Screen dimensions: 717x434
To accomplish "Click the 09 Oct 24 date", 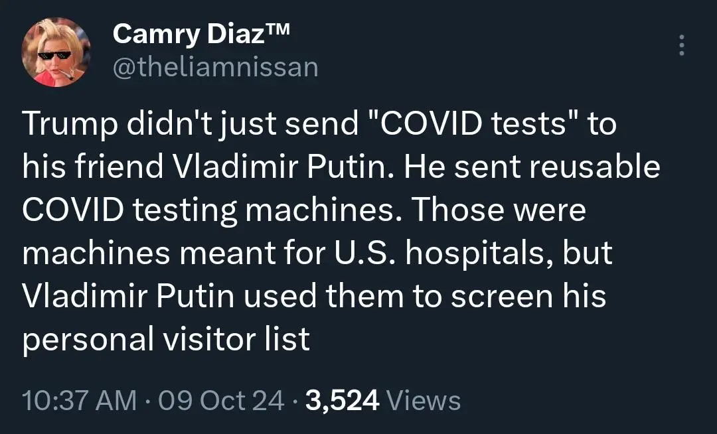I will coord(221,400).
